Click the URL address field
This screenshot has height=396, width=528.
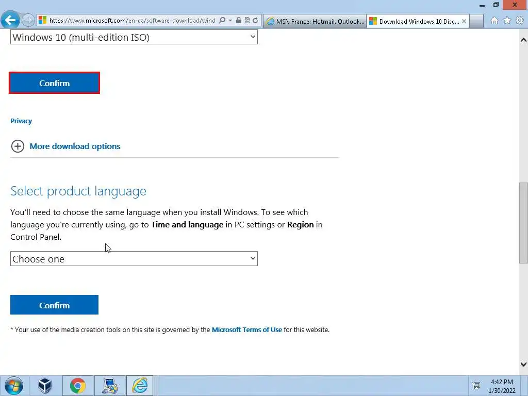(x=132, y=20)
